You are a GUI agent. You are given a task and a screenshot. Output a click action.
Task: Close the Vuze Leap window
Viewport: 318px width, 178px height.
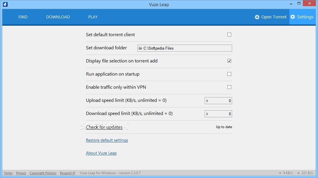point(309,3)
